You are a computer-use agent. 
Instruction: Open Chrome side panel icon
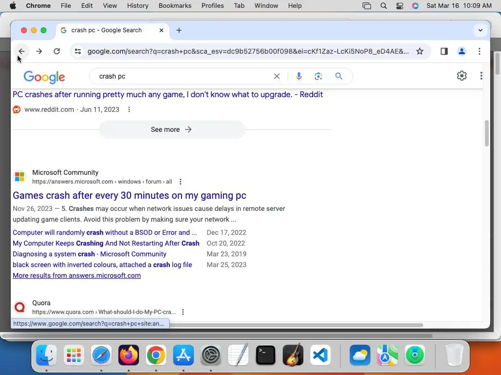coord(444,51)
